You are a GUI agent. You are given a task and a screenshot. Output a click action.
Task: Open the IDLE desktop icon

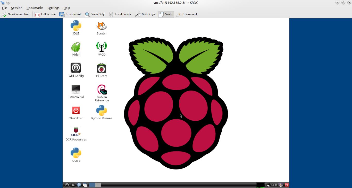(76, 28)
